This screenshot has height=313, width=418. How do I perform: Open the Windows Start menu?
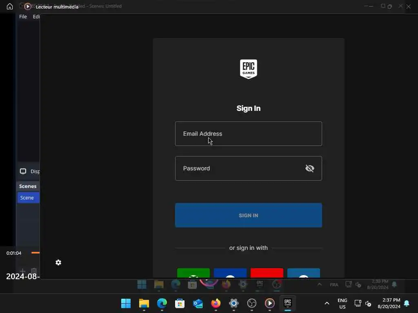pyautogui.click(x=126, y=303)
